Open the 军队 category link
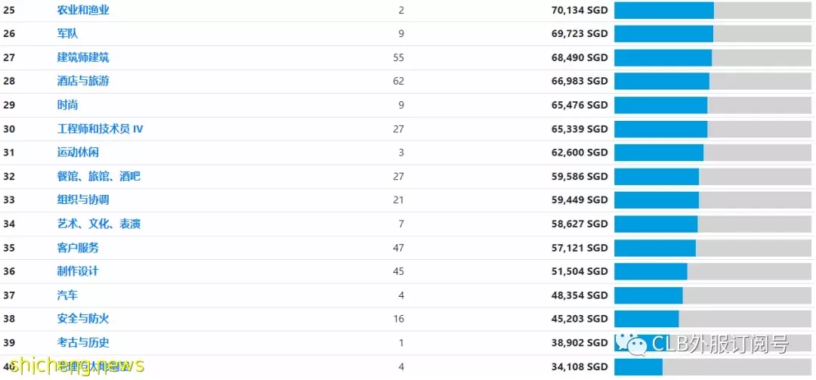Viewport: 816px width, 380px height. tap(68, 34)
